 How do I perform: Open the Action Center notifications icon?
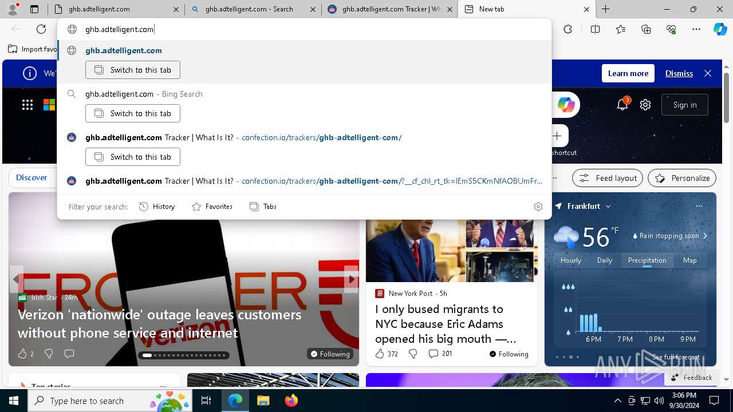[x=714, y=401]
